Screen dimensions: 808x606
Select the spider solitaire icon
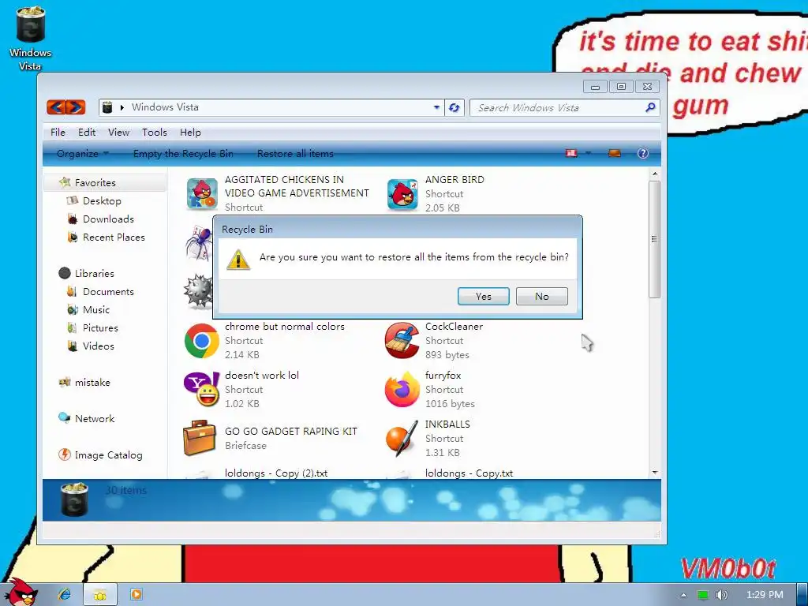(198, 242)
